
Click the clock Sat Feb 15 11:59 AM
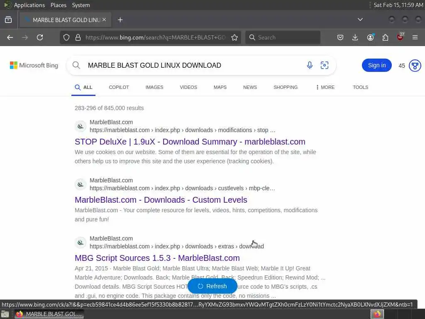[398, 5]
